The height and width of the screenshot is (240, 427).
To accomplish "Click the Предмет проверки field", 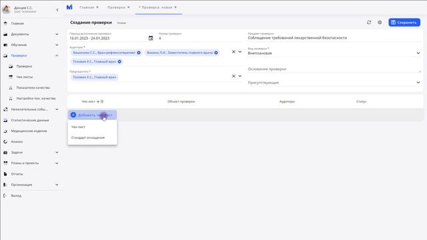I will pyautogui.click(x=334, y=38).
